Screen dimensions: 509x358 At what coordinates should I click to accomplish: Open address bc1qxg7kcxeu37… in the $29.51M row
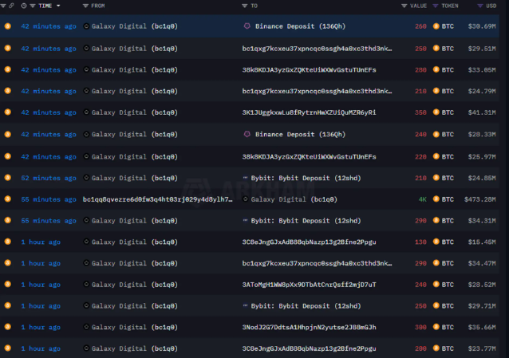click(x=318, y=49)
